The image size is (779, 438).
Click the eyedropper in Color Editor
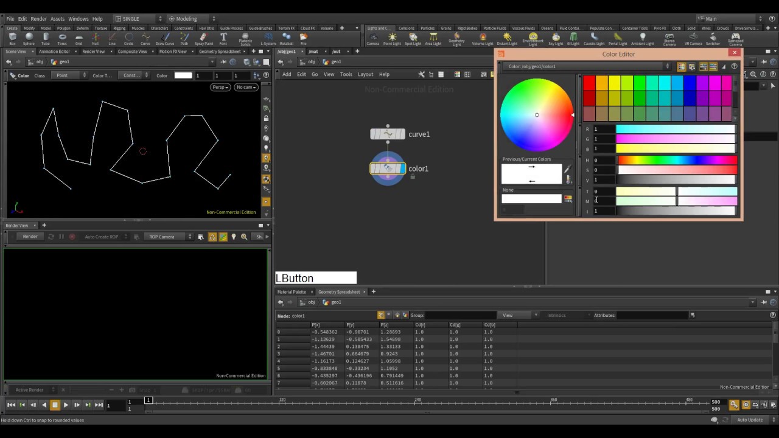pyautogui.click(x=568, y=169)
